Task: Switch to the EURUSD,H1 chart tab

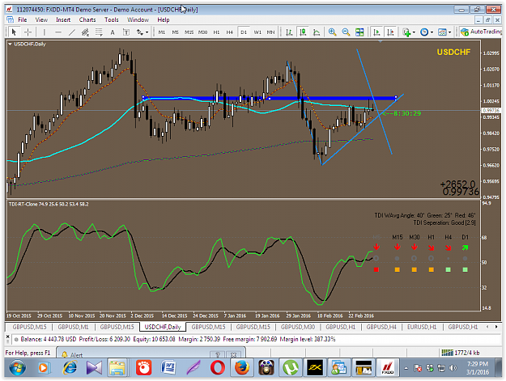Action: coord(422,327)
